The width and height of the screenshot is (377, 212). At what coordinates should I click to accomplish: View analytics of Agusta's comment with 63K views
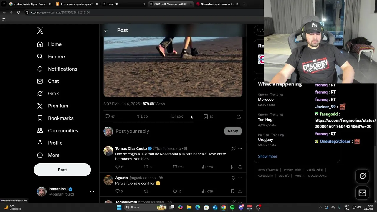(204, 191)
